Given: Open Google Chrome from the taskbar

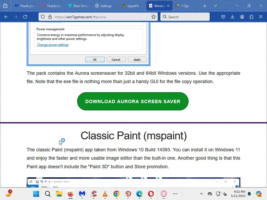Looking at the screenshot, I should [x=117, y=194].
